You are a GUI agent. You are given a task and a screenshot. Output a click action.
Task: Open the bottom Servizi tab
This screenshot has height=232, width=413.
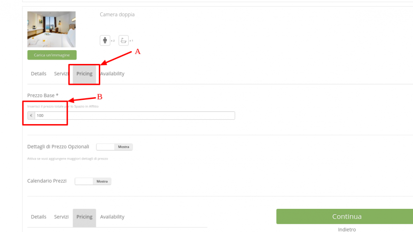coord(61,217)
